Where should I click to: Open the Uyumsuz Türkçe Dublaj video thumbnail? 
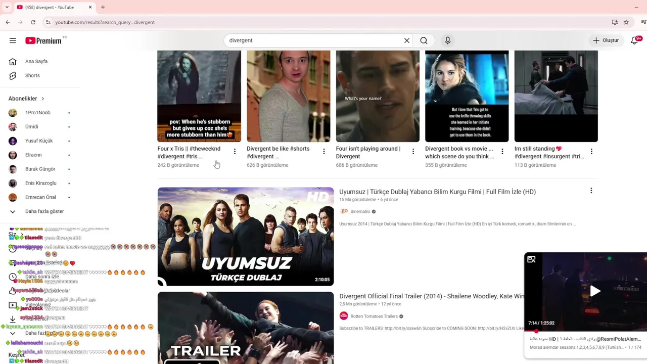tap(246, 237)
